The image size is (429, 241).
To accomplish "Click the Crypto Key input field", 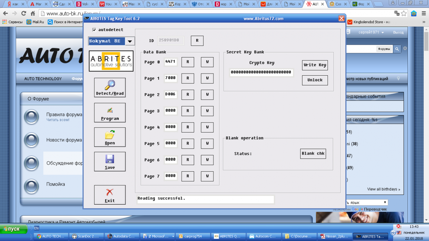I will 261,72.
